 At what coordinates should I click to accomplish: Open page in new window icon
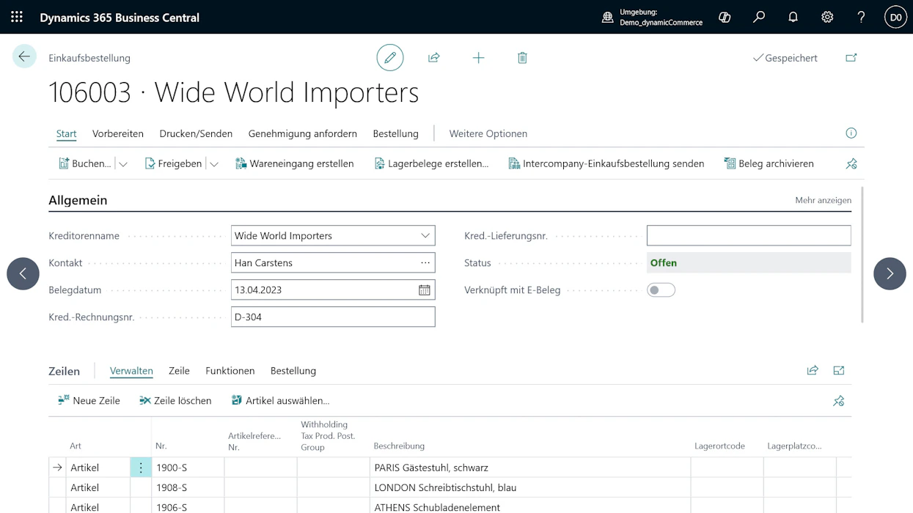coord(851,57)
